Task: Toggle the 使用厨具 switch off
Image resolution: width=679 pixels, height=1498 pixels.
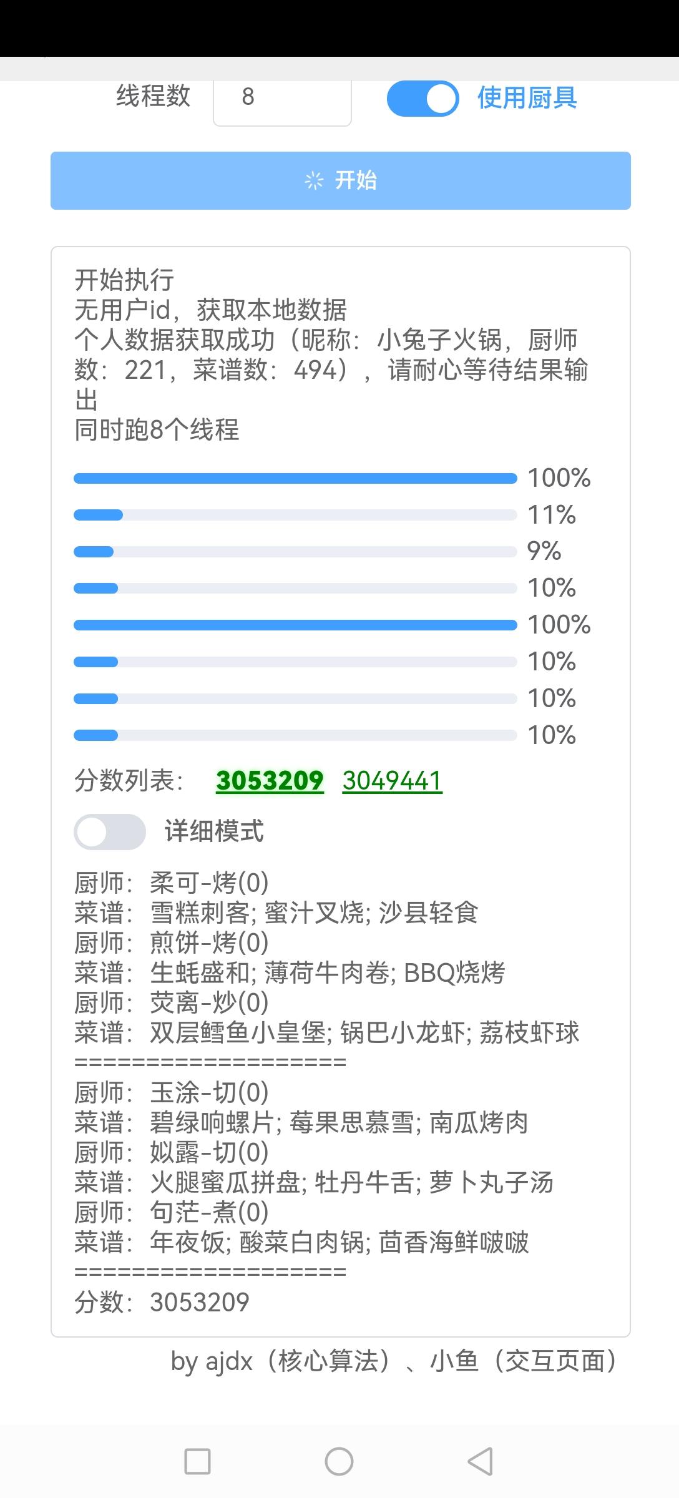Action: point(423,99)
